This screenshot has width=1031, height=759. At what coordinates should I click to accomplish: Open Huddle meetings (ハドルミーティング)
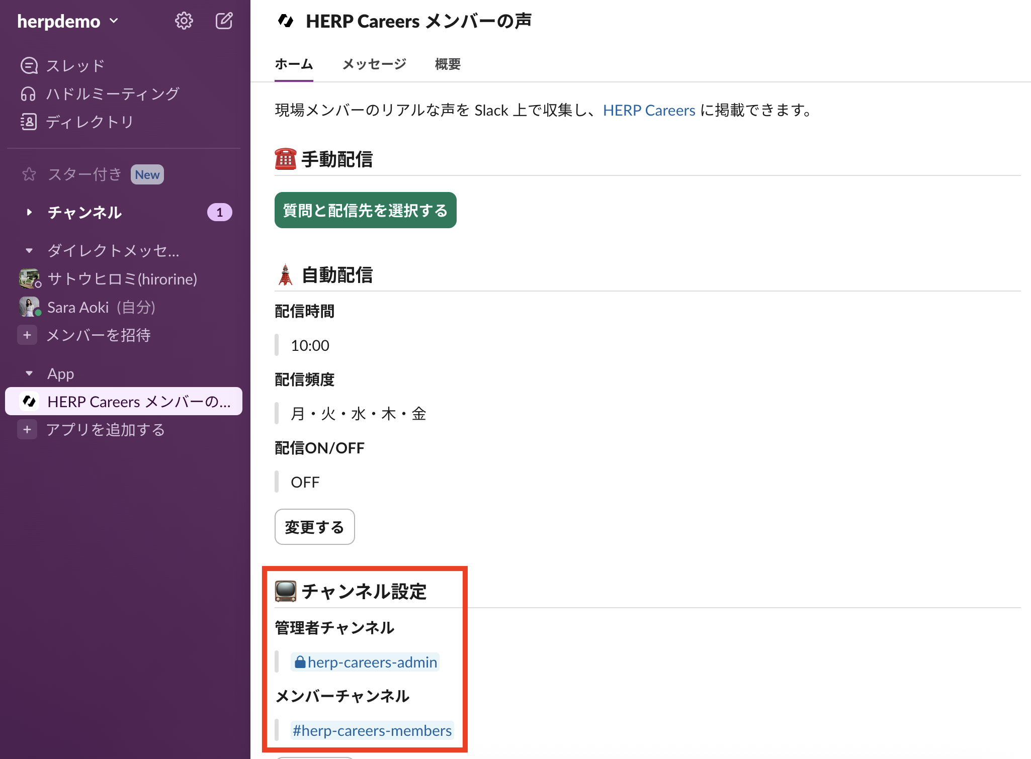[x=112, y=93]
